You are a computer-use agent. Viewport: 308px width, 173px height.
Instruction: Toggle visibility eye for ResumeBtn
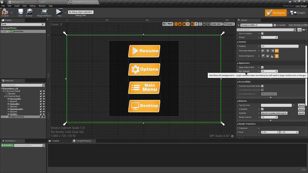pos(44,99)
